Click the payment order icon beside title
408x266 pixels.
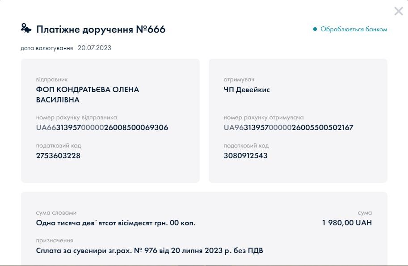tap(26, 29)
